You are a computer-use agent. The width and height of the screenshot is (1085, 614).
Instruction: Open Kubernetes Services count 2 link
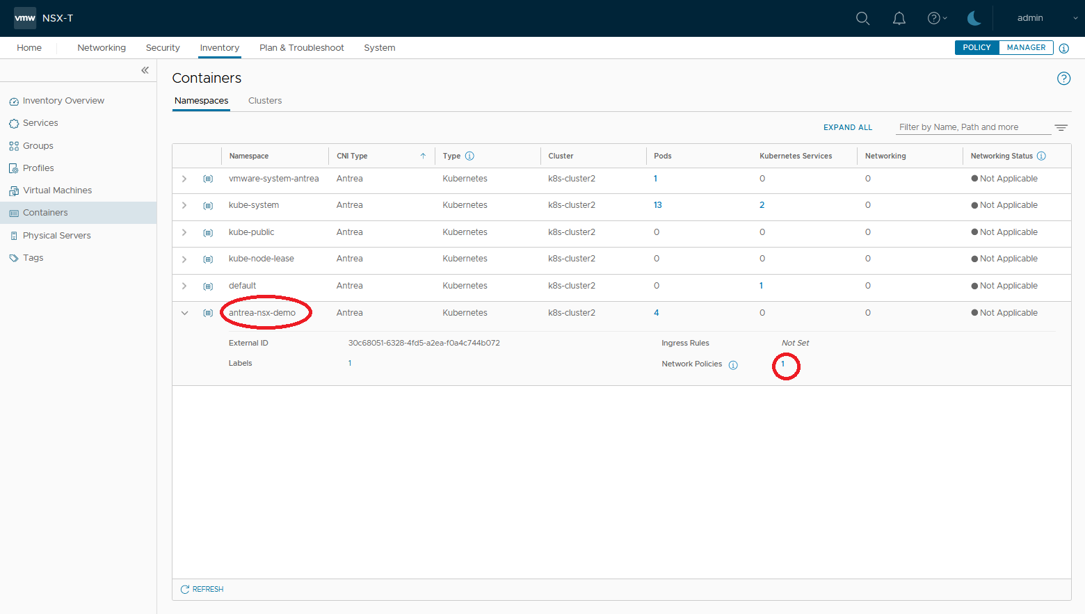click(762, 205)
